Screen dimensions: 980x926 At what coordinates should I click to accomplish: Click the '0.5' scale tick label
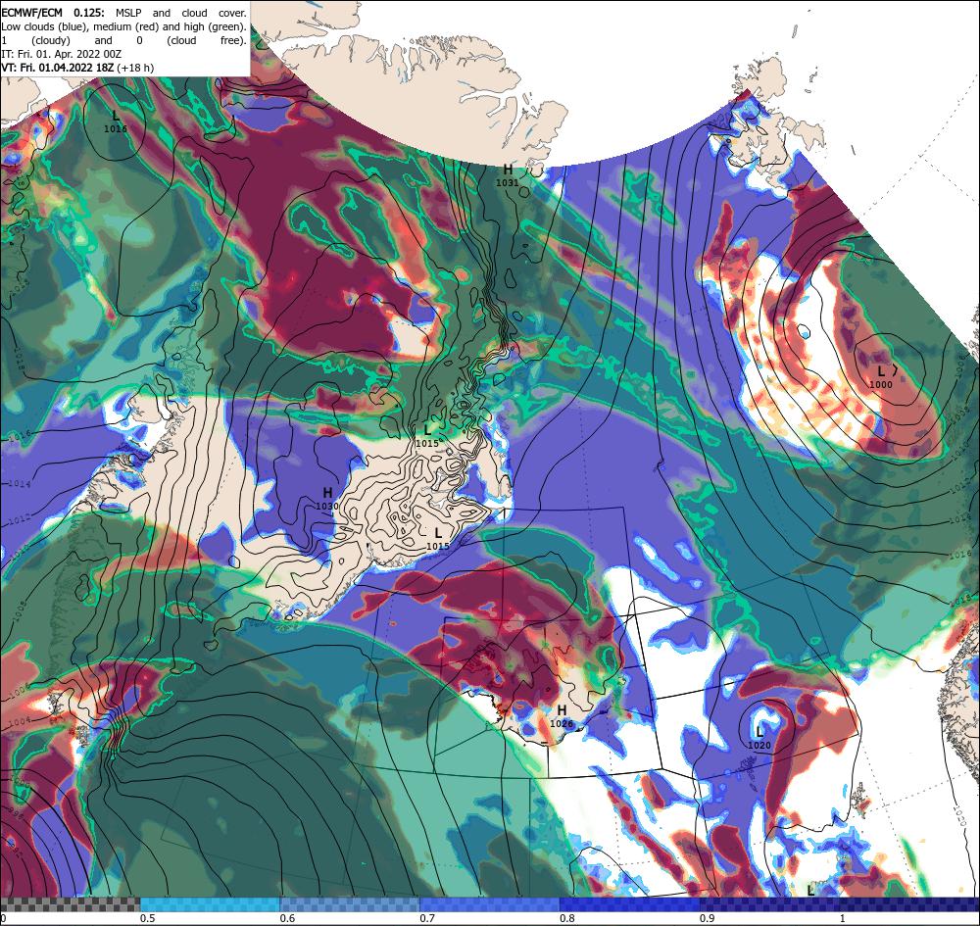148,918
